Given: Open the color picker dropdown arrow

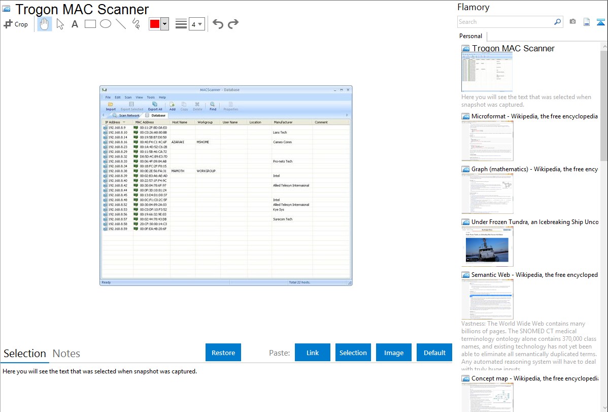Looking at the screenshot, I should [x=164, y=24].
